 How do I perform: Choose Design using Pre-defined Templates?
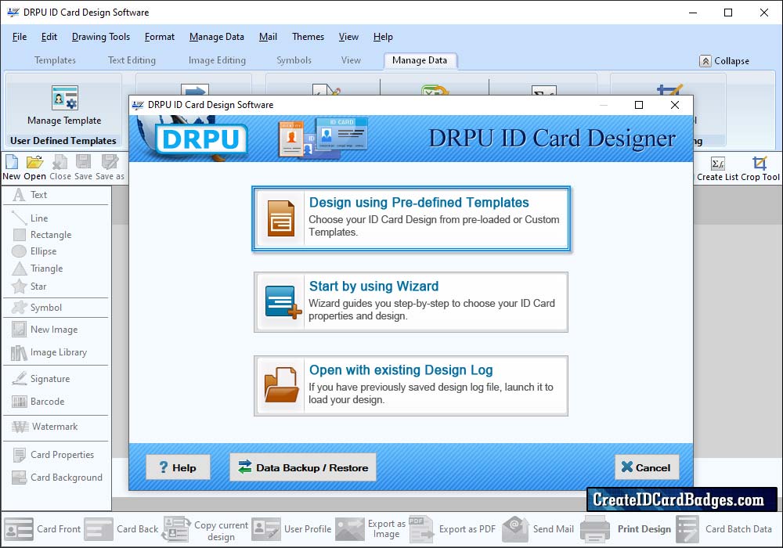411,218
